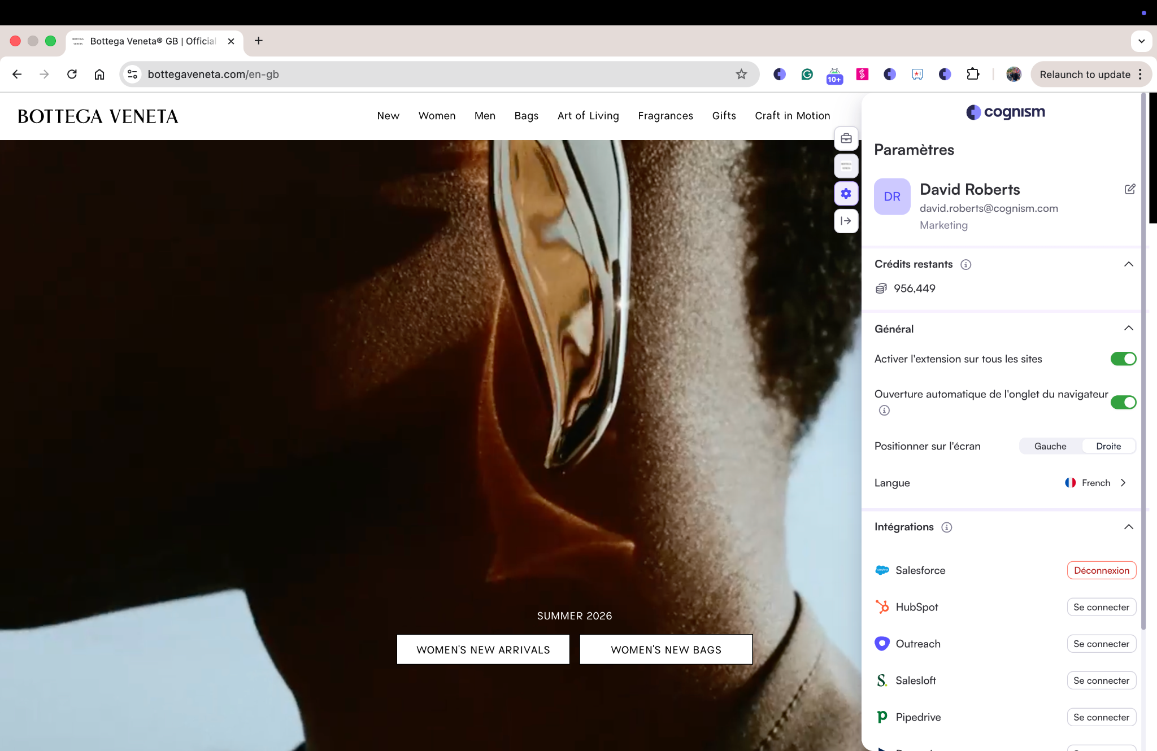The width and height of the screenshot is (1157, 751).
Task: Open the settings gear in Cognism sidebar
Action: [846, 194]
